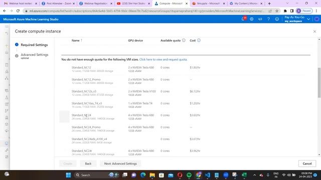Screen dimensions: 321x180
Task: Go to Required Settings step
Action: click(34, 44)
